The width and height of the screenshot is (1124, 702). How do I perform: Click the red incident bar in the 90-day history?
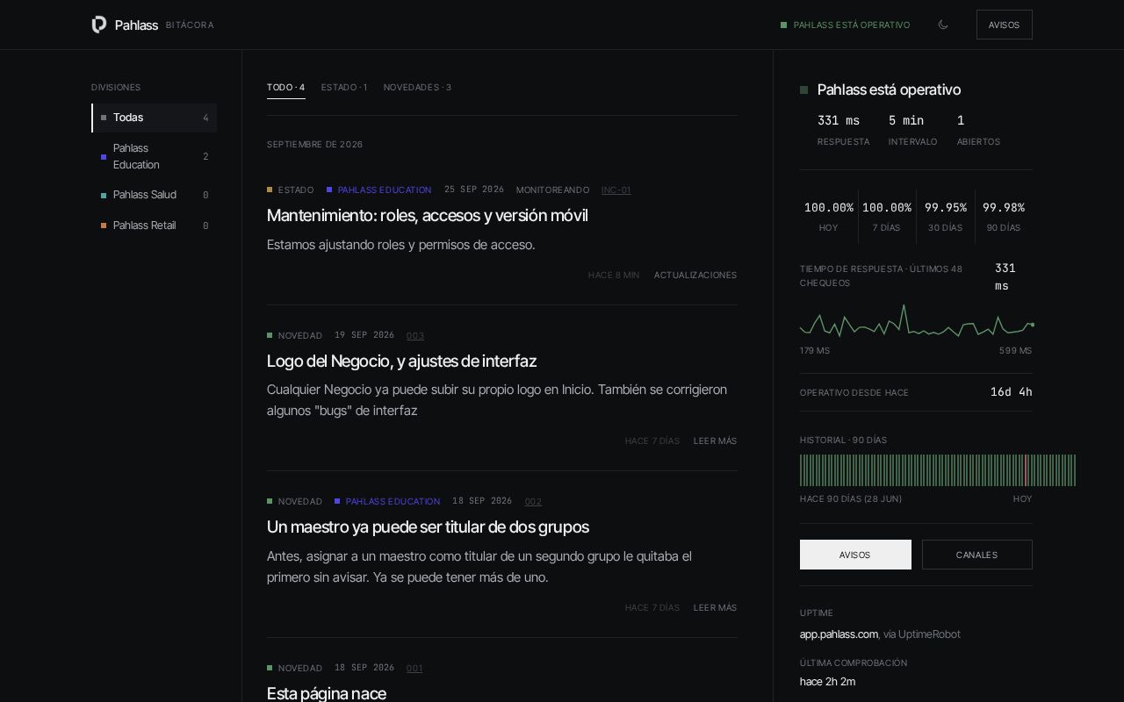pyautogui.click(x=1026, y=470)
